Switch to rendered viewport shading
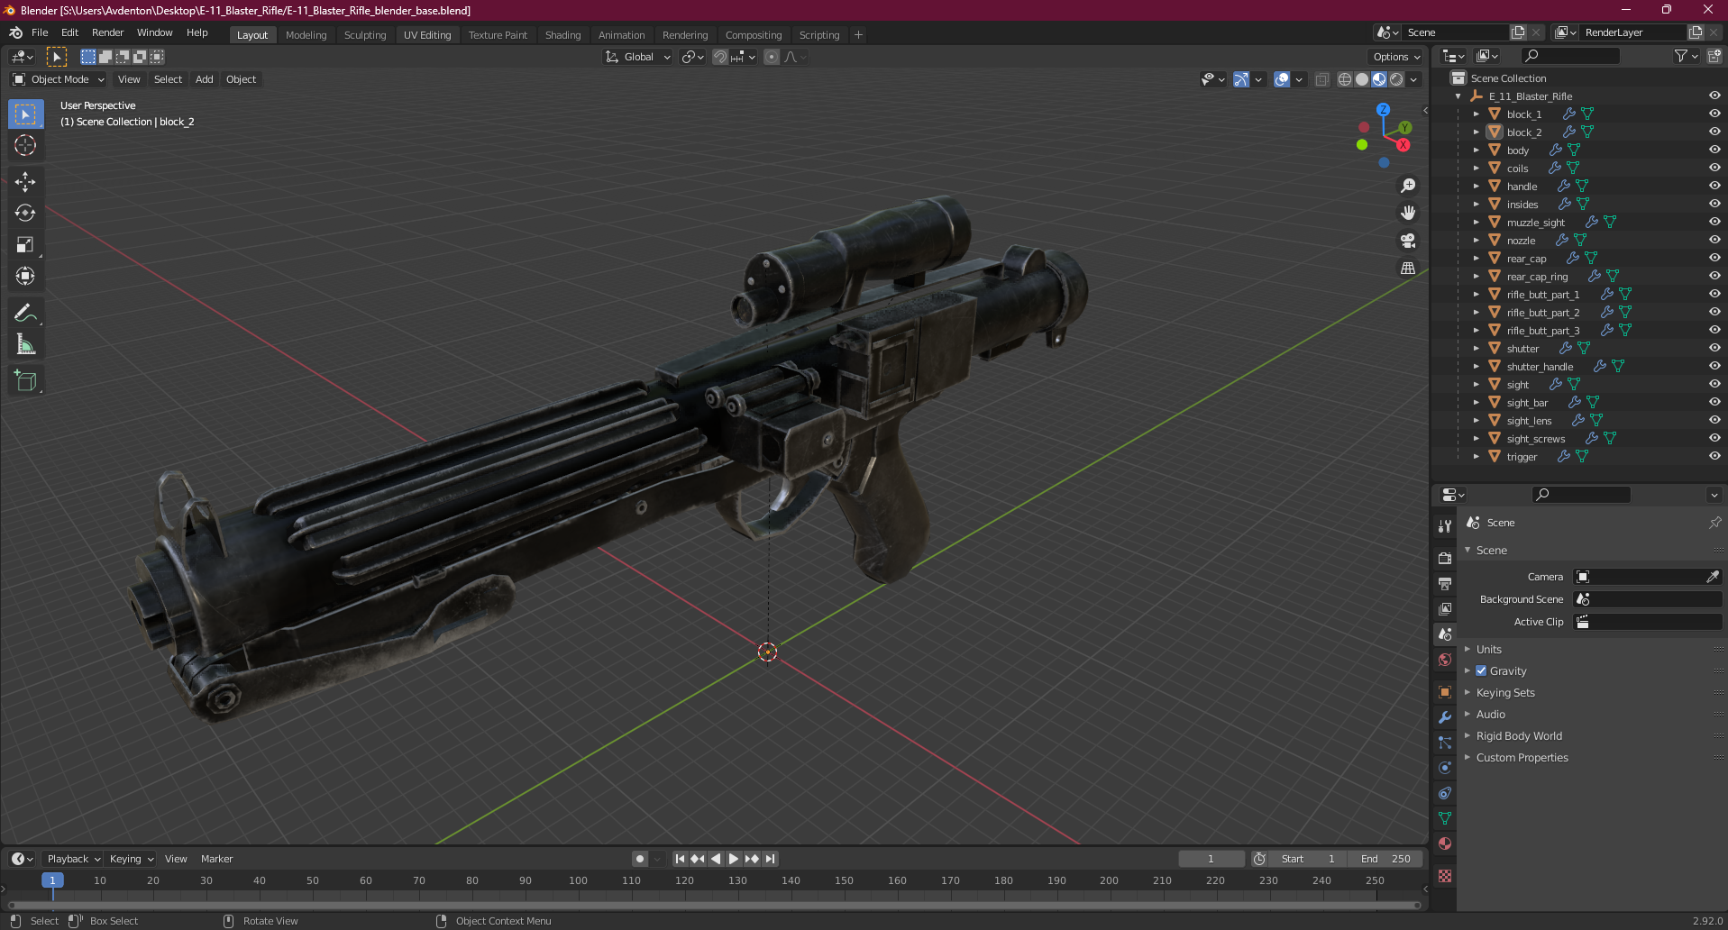This screenshot has height=930, width=1728. [x=1396, y=79]
